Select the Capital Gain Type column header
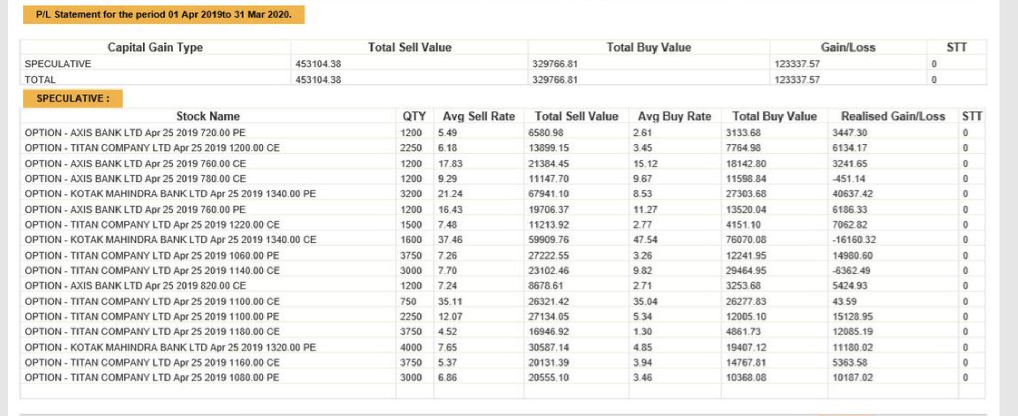1018x416 pixels. pyautogui.click(x=155, y=47)
